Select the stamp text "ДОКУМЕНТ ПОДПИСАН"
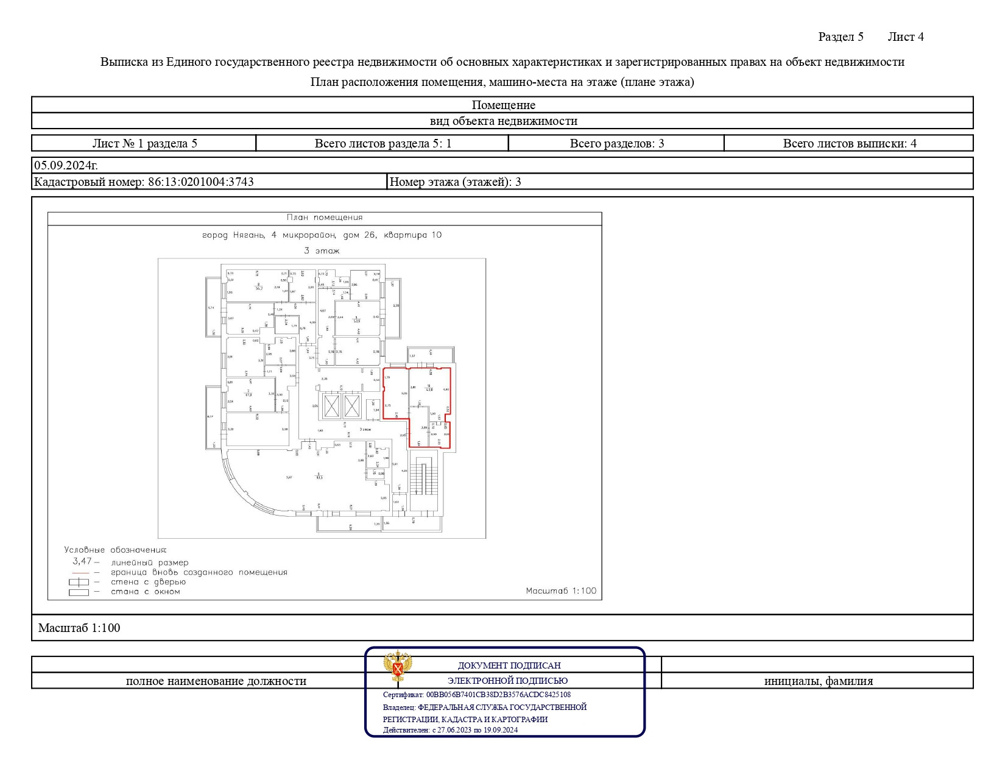1005x777 pixels. pos(509,666)
